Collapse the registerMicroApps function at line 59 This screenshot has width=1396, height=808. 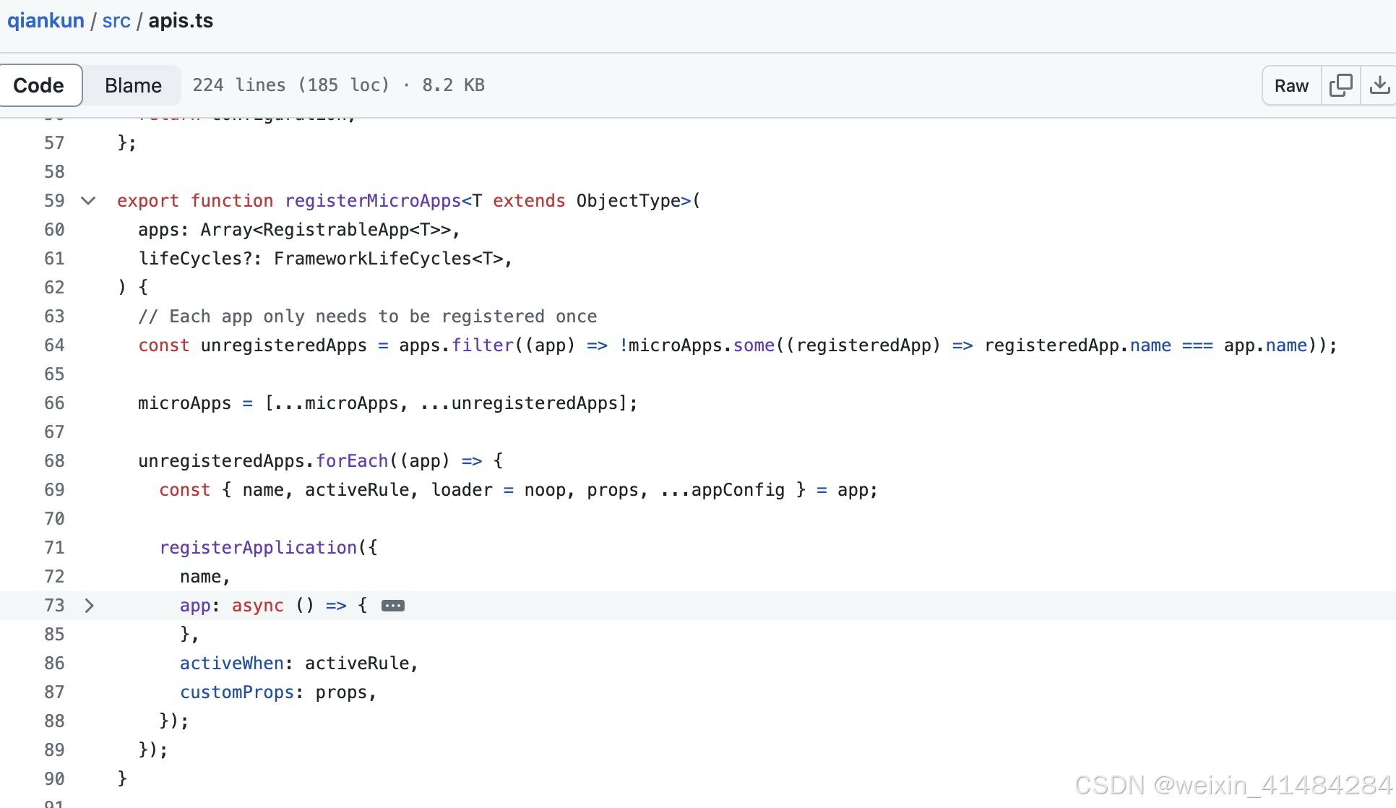click(x=88, y=201)
